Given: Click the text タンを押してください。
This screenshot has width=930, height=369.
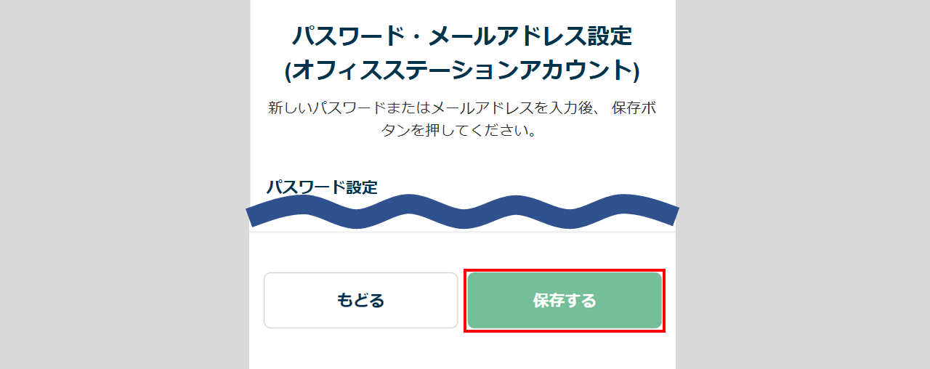Looking at the screenshot, I should click(462, 133).
